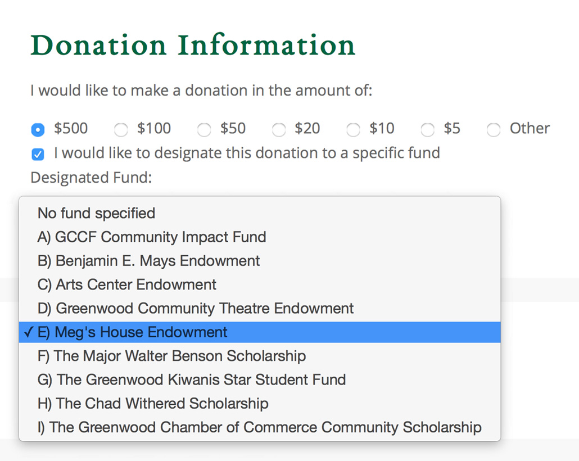
Task: Select Benjamin E. Mays Endowment
Action: (x=260, y=261)
